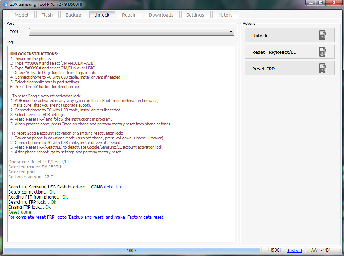Image resolution: width=344 pixels, height=256 pixels.
Task: Click 'Setup connection... Ok' log line
Action: (x=32, y=192)
